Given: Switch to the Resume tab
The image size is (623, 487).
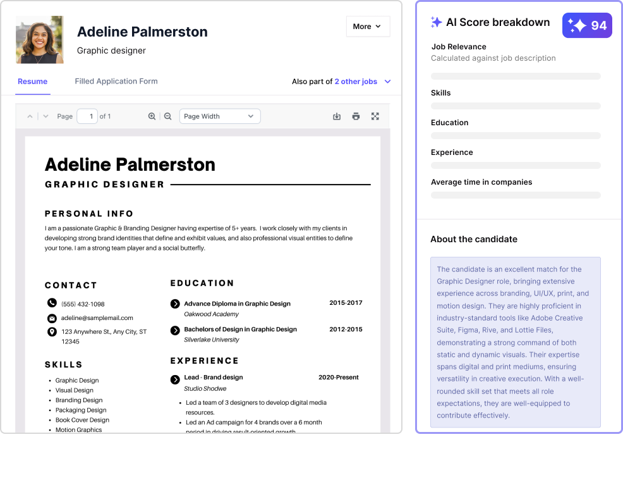Looking at the screenshot, I should (x=32, y=82).
